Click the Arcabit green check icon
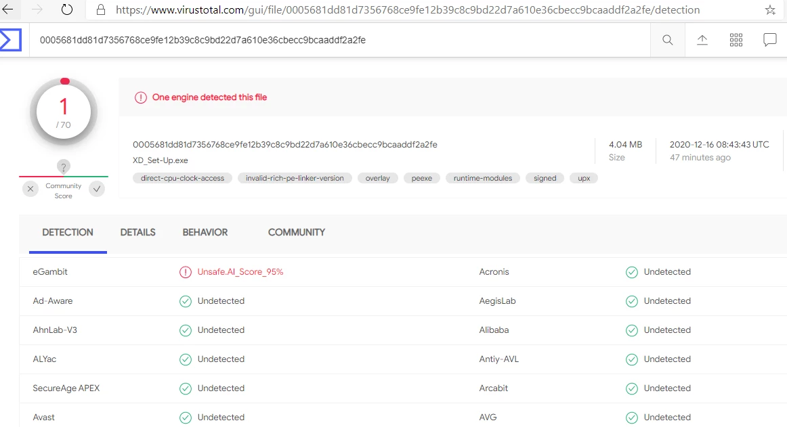Image resolution: width=787 pixels, height=427 pixels. 632,388
